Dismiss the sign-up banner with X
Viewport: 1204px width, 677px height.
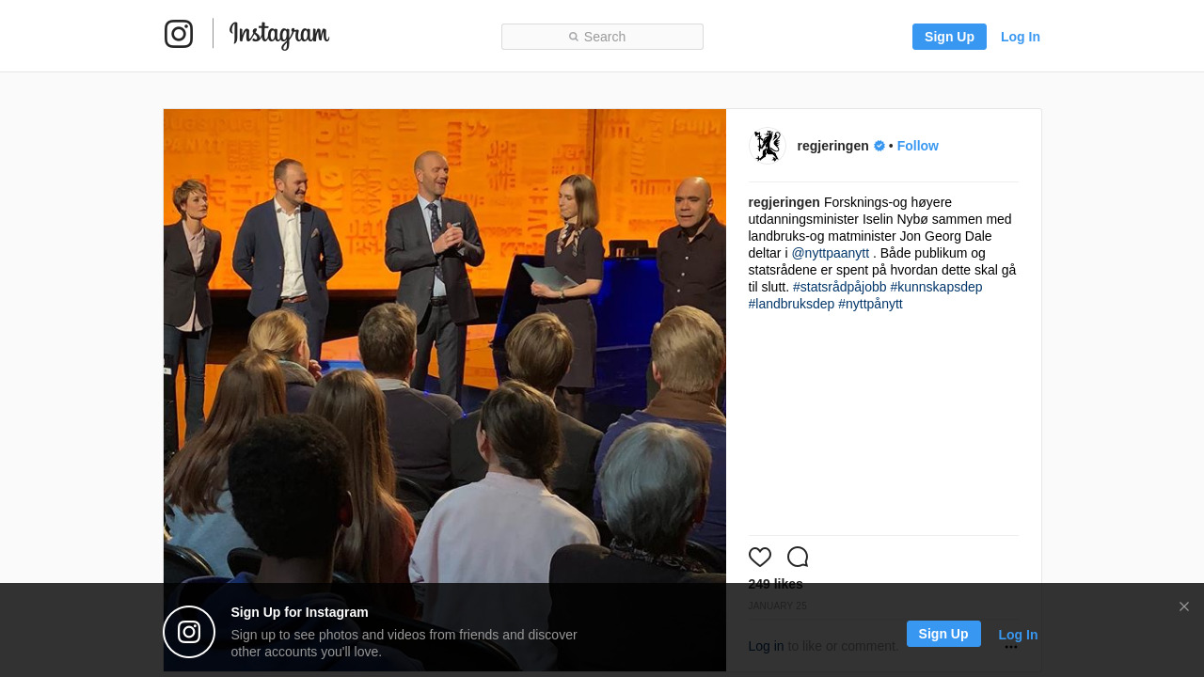1184,606
